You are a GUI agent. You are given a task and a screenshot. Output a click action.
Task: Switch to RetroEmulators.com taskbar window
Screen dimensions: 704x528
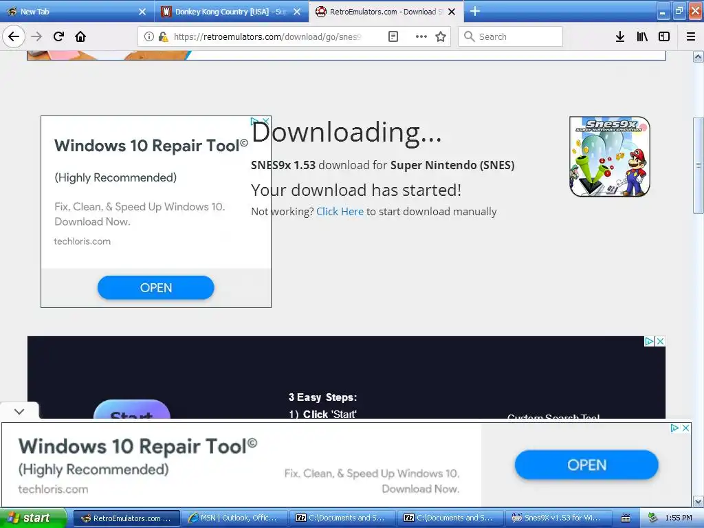click(x=126, y=518)
